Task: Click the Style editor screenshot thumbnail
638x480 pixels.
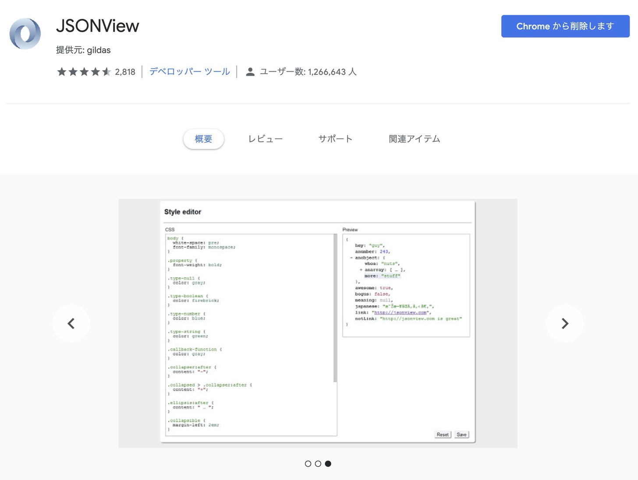Action: click(318, 324)
